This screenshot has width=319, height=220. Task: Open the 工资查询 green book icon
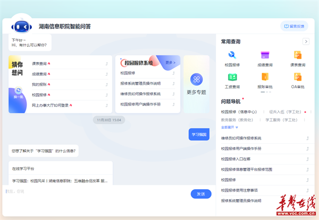coord(232,77)
